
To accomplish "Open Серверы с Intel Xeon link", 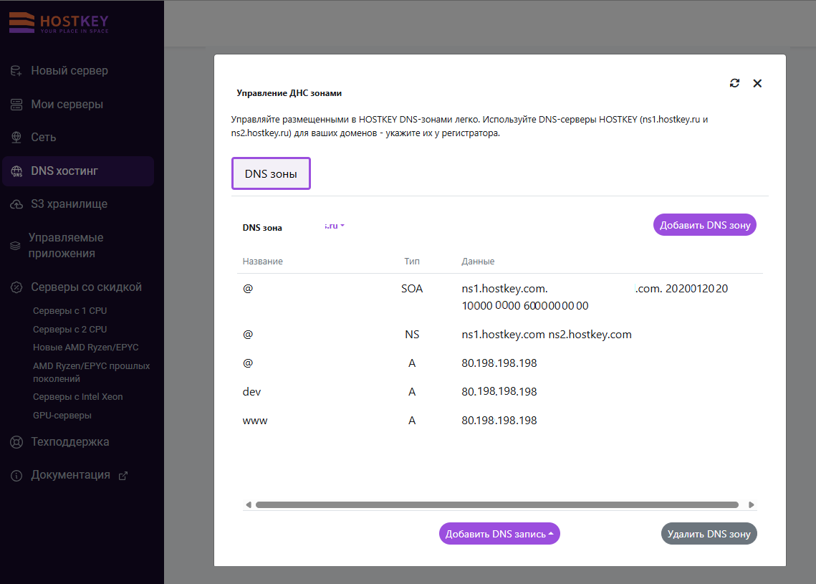I will [78, 397].
